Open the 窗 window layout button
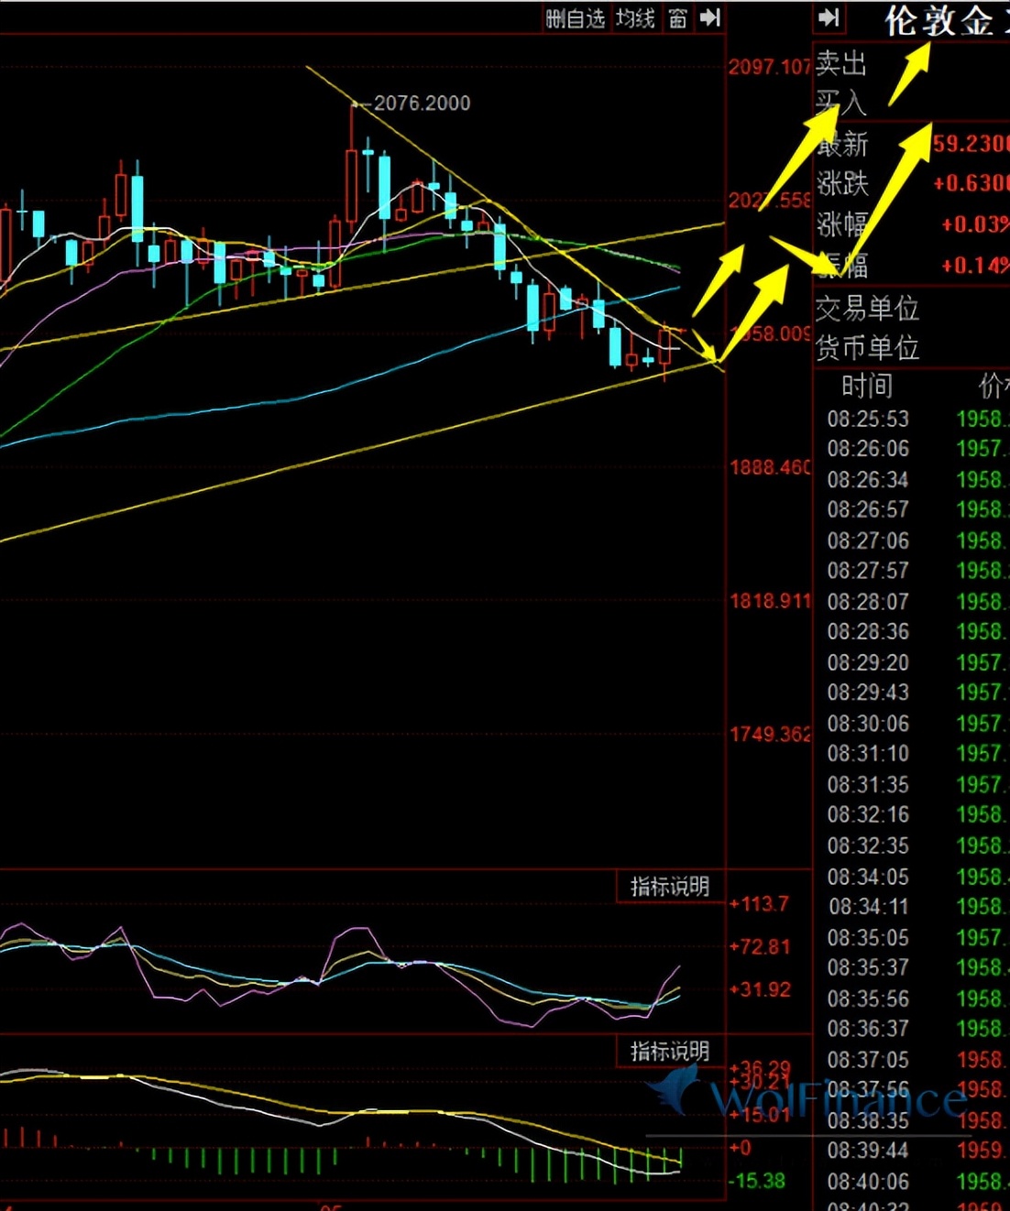Screen dimensions: 1010x1211 click(x=677, y=18)
